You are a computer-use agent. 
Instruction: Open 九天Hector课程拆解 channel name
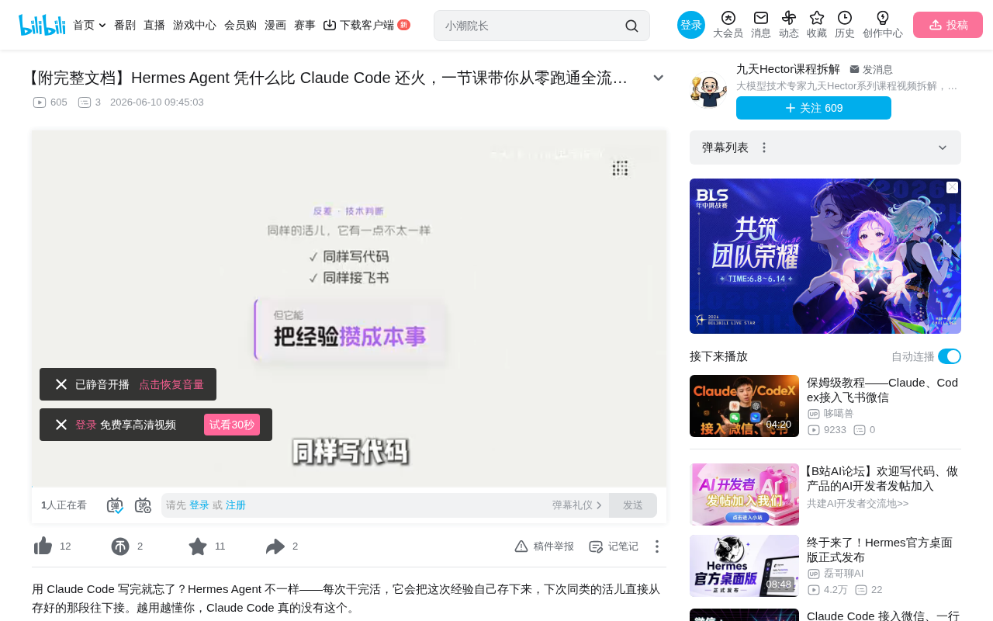788,69
